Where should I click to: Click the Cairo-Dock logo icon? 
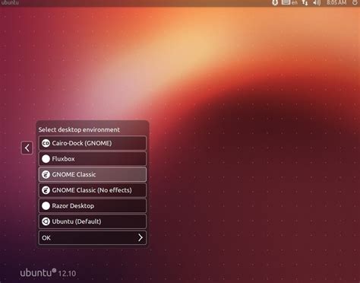46,143
